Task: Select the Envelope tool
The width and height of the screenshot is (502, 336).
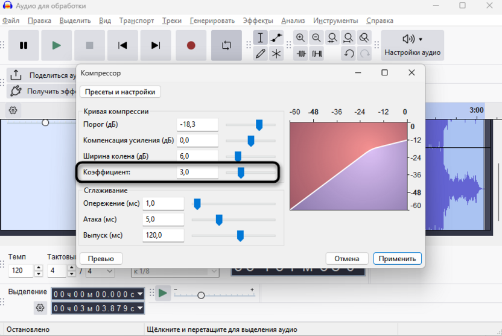Action: 276,38
